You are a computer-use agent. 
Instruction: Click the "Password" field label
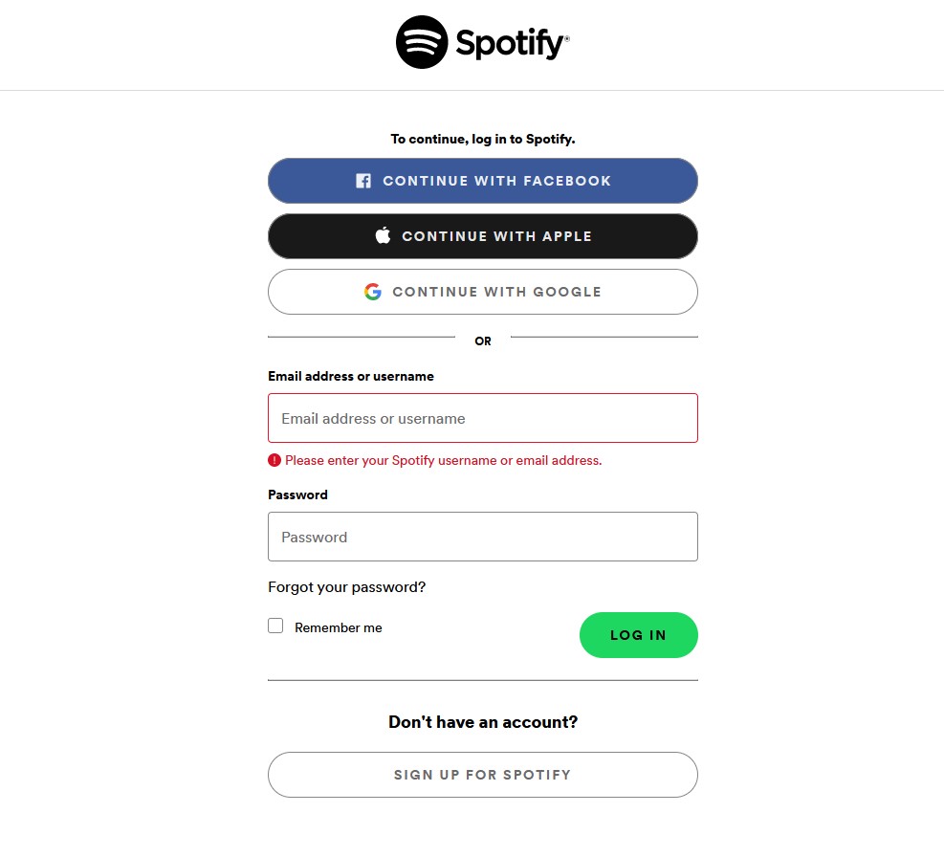coord(297,495)
